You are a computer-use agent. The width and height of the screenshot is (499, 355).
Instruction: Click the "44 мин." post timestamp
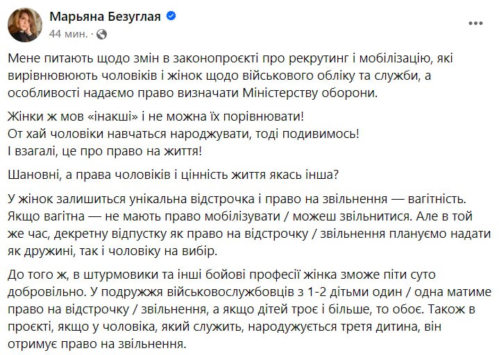pos(67,33)
